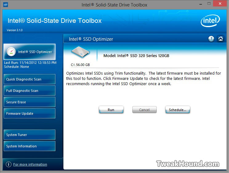Click the 'Schedule: None' status text

(17, 67)
